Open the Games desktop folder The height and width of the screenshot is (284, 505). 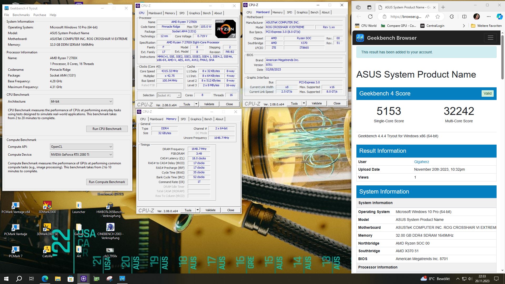coord(79,230)
